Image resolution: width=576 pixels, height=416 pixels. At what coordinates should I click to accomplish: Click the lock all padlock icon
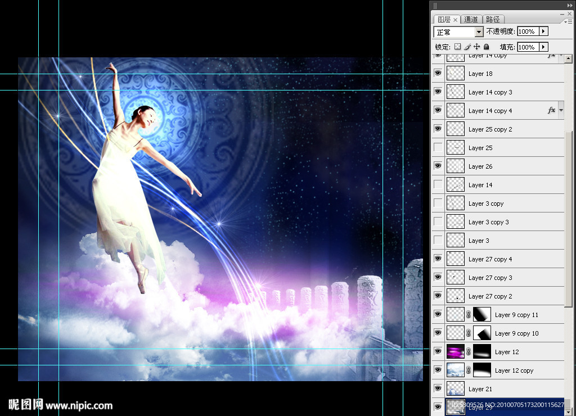tap(487, 47)
